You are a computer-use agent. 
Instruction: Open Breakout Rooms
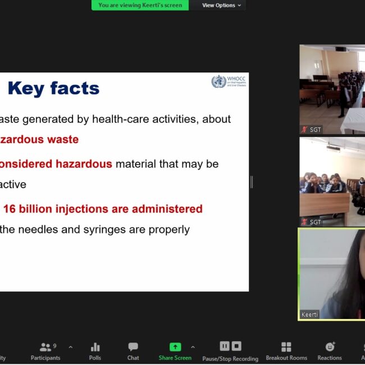pyautogui.click(x=286, y=351)
